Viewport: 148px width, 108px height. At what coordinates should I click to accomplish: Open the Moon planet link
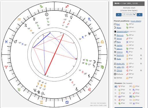coord(119,28)
